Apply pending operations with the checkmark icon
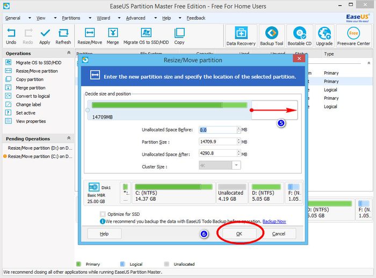This screenshot has width=376, height=278. (45, 33)
